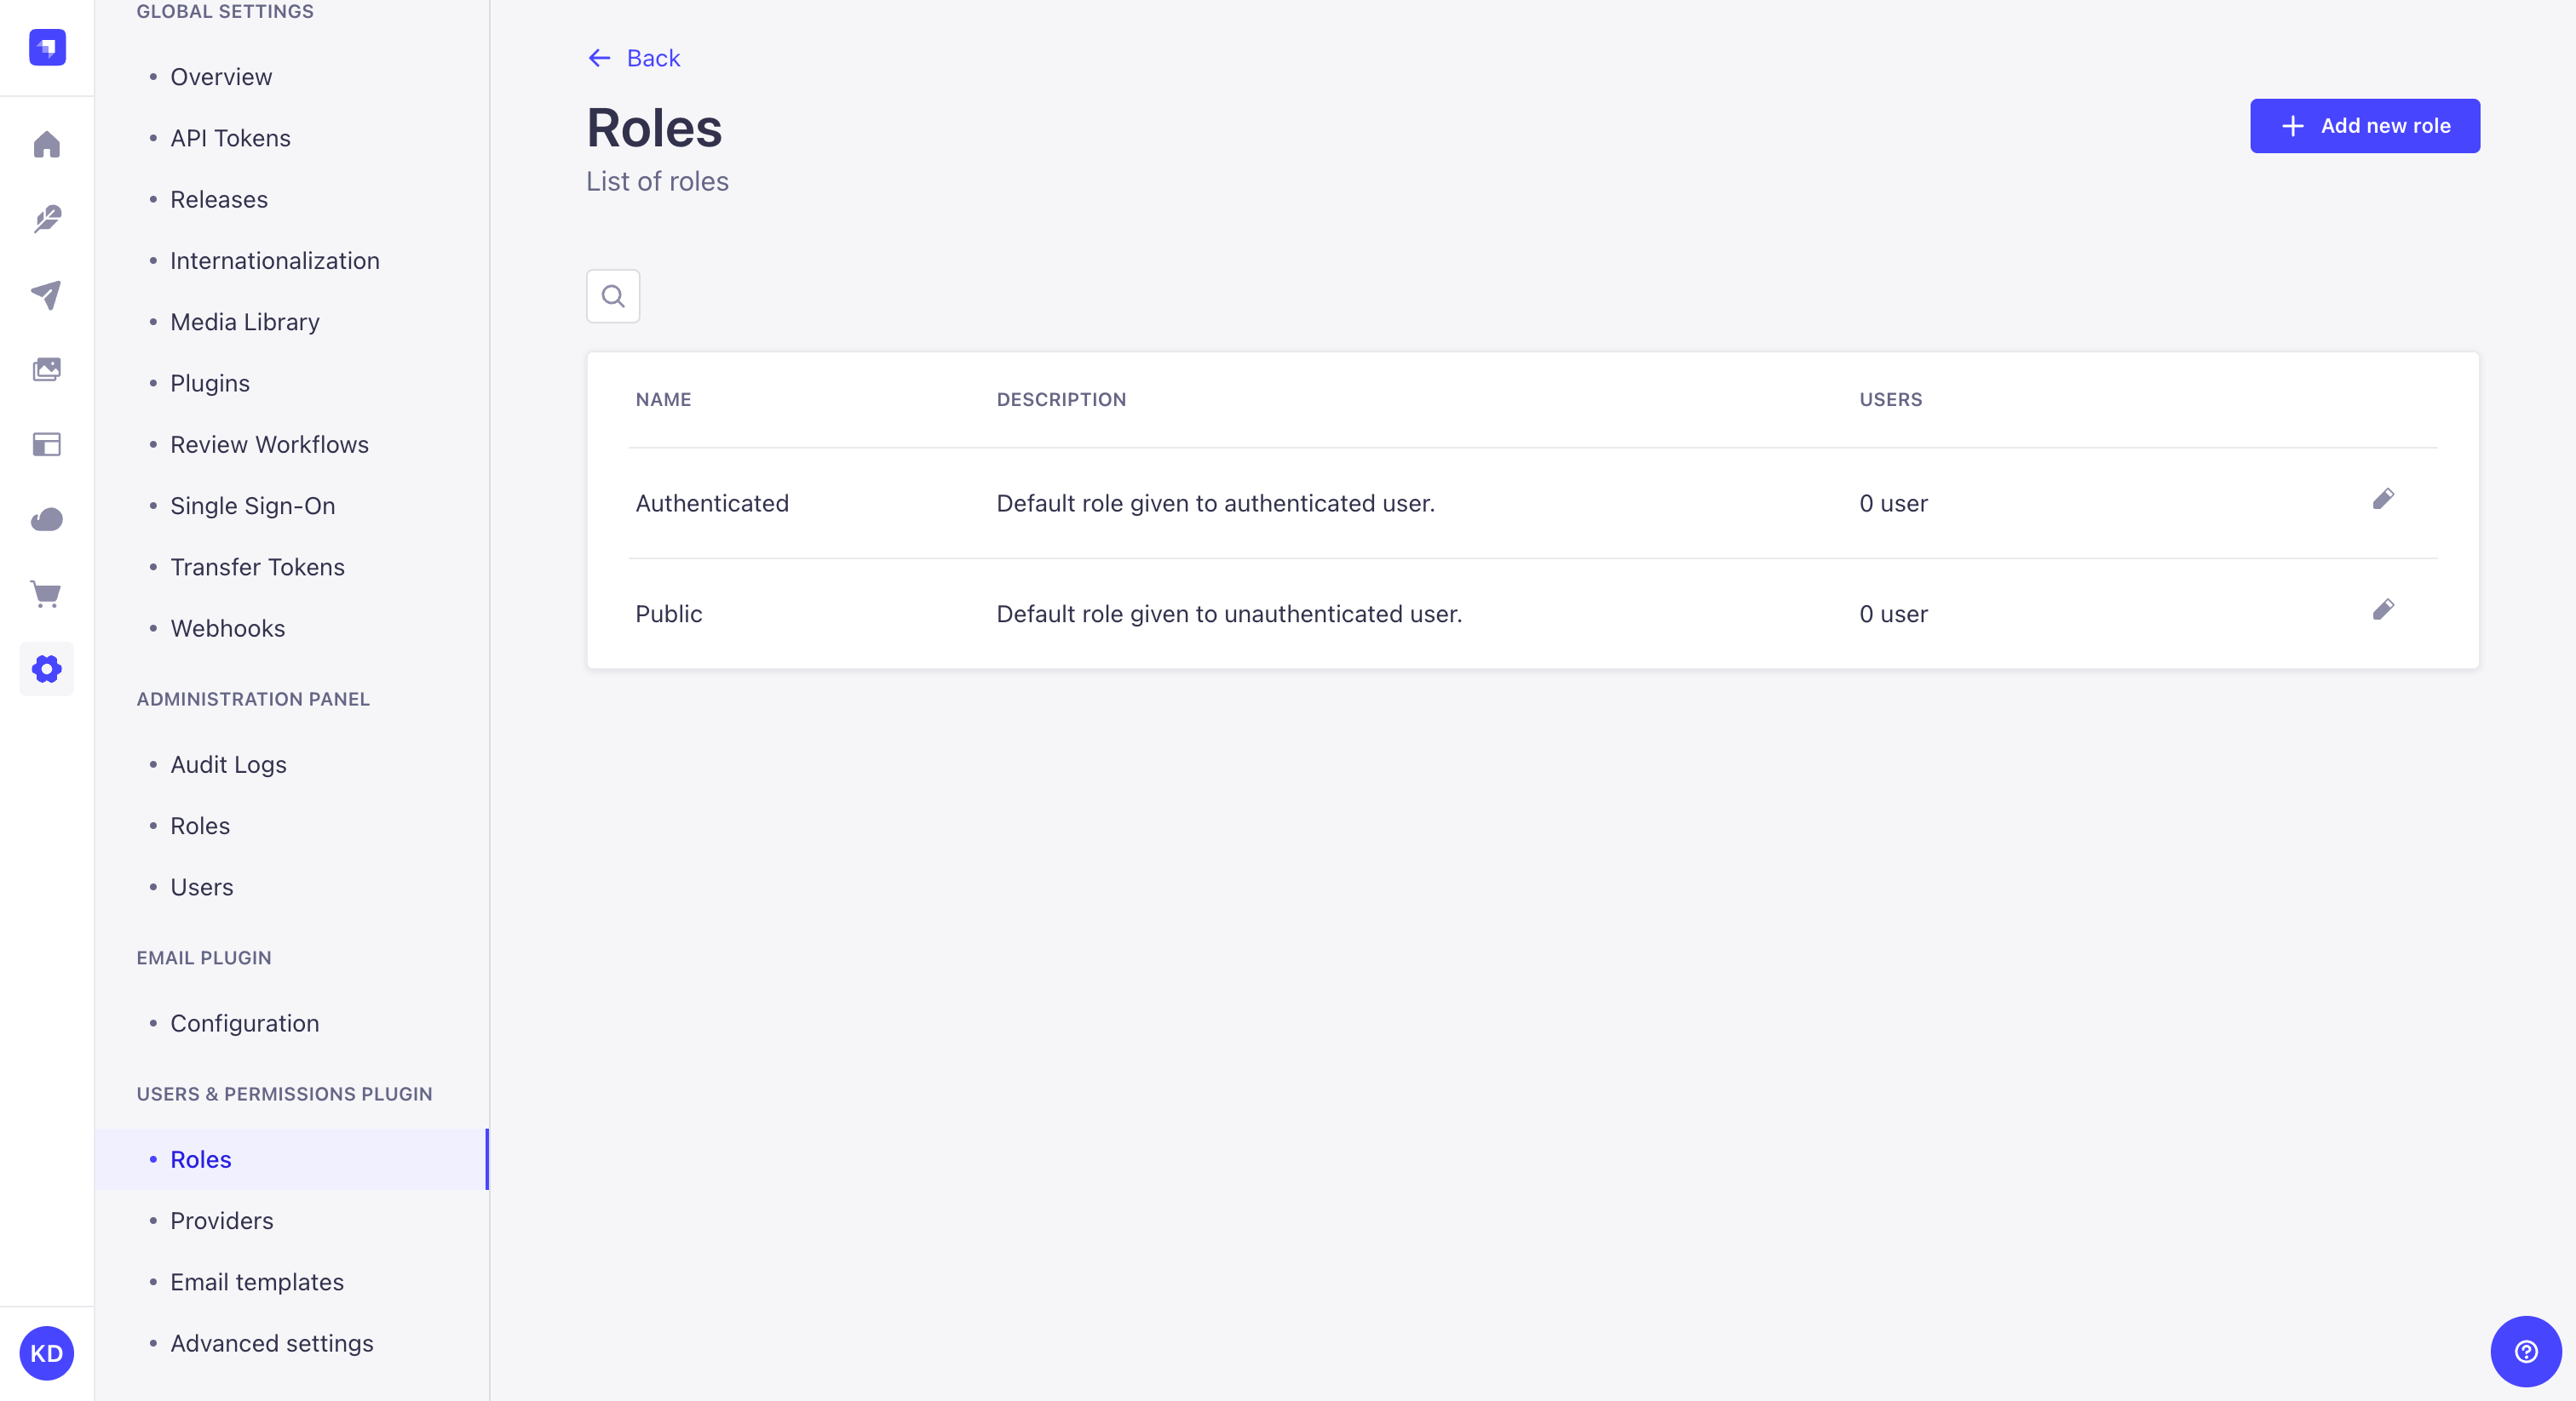Open the Home dashboard icon

46,145
